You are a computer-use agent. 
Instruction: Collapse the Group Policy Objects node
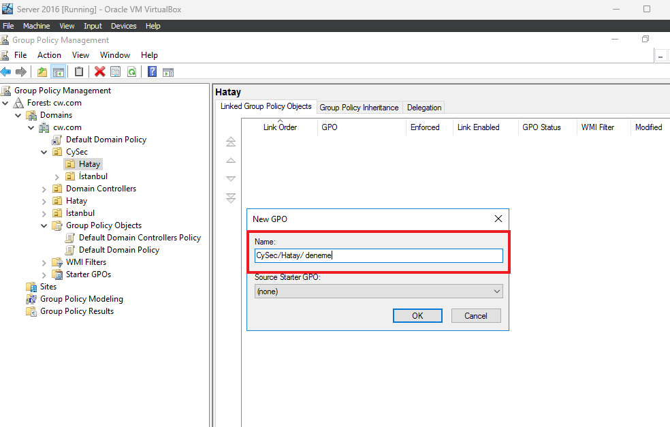(x=44, y=225)
